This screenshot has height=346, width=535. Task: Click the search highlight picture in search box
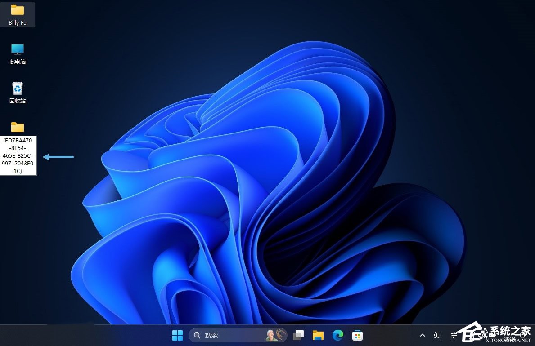276,335
